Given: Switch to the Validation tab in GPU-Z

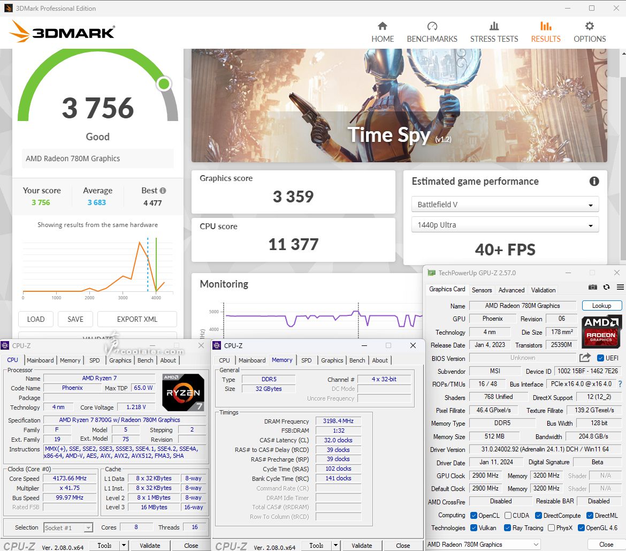Looking at the screenshot, I should (543, 290).
